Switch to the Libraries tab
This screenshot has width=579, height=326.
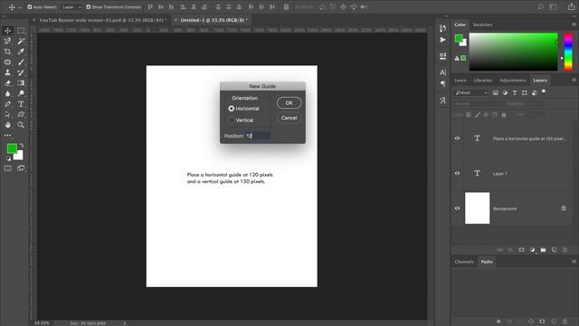coord(482,81)
